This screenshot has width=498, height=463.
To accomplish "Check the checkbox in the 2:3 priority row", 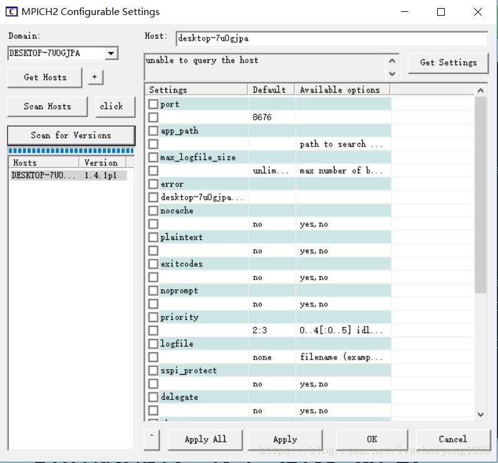I will coord(153,330).
